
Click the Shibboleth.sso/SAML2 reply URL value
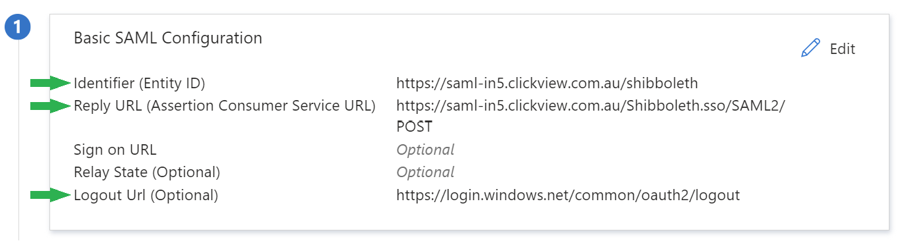click(x=591, y=105)
